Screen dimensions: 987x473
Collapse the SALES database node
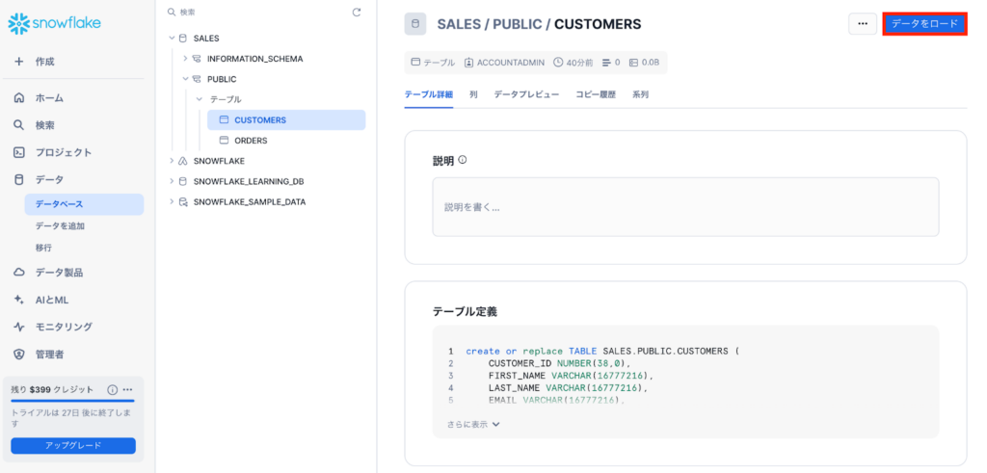(172, 39)
